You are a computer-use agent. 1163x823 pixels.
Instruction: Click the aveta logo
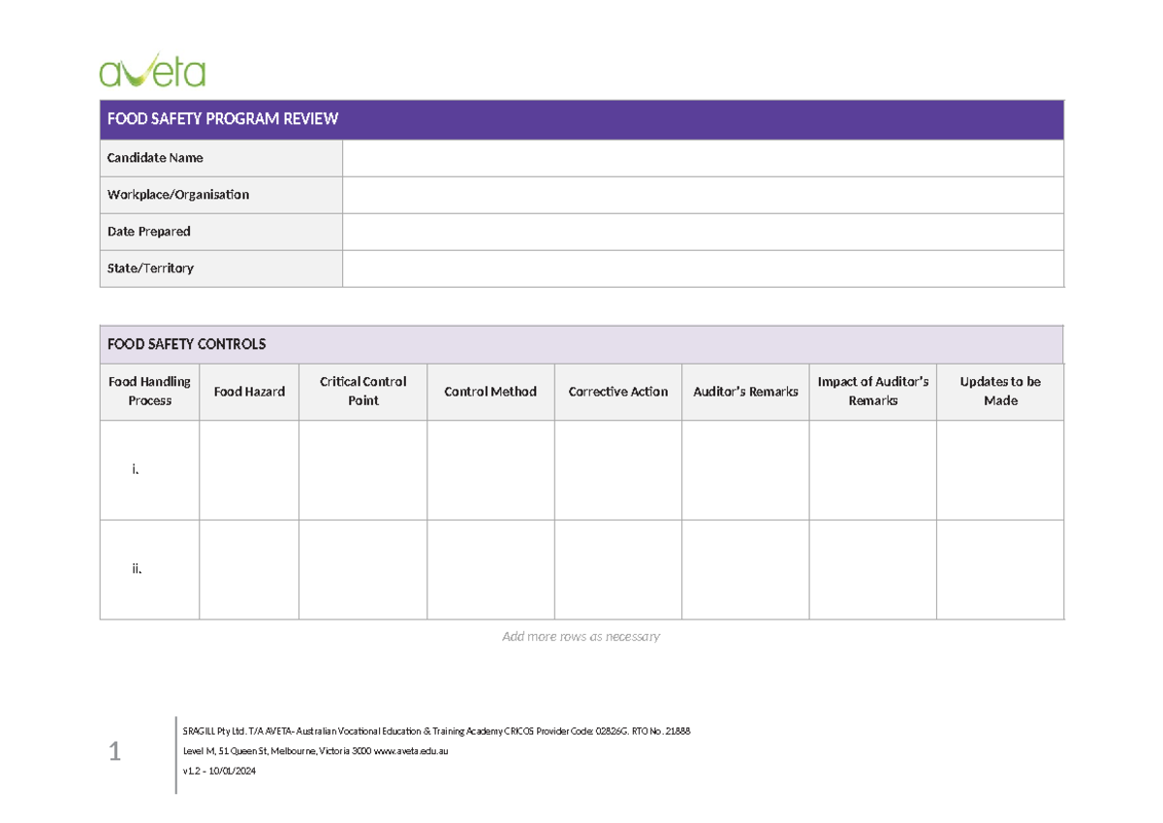point(152,69)
